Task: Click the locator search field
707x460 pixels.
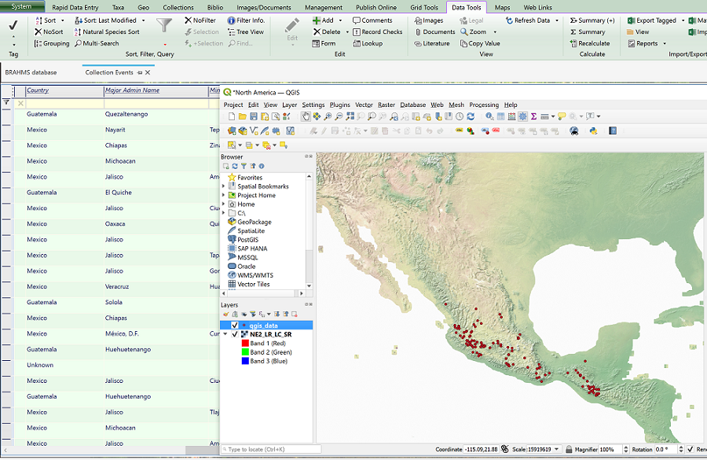Action: click(x=271, y=450)
